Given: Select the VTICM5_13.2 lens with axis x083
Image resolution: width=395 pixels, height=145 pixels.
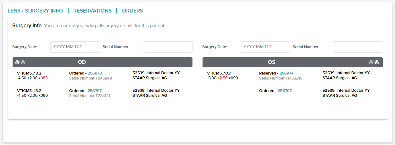Looking at the screenshot, I should [29, 73].
